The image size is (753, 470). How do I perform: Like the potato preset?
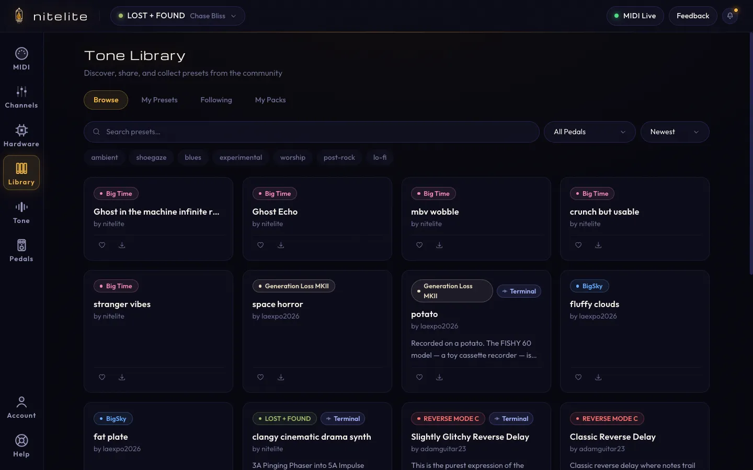[x=419, y=377]
